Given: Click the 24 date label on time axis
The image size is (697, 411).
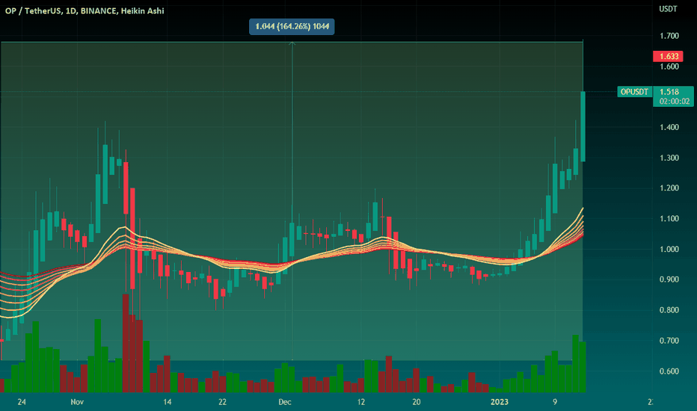Looking at the screenshot, I should [x=22, y=402].
